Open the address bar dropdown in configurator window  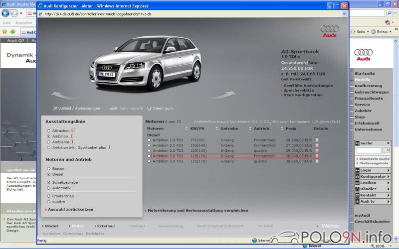coord(344,14)
